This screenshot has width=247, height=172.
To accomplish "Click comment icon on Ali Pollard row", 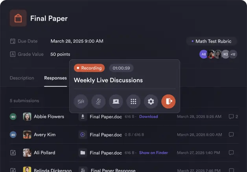I will (x=231, y=153).
